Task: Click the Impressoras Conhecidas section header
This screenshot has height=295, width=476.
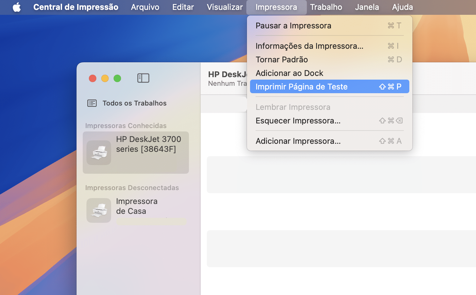Action: [126, 126]
